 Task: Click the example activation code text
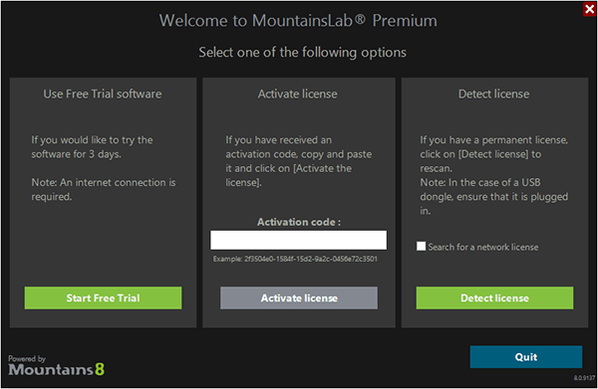point(295,259)
